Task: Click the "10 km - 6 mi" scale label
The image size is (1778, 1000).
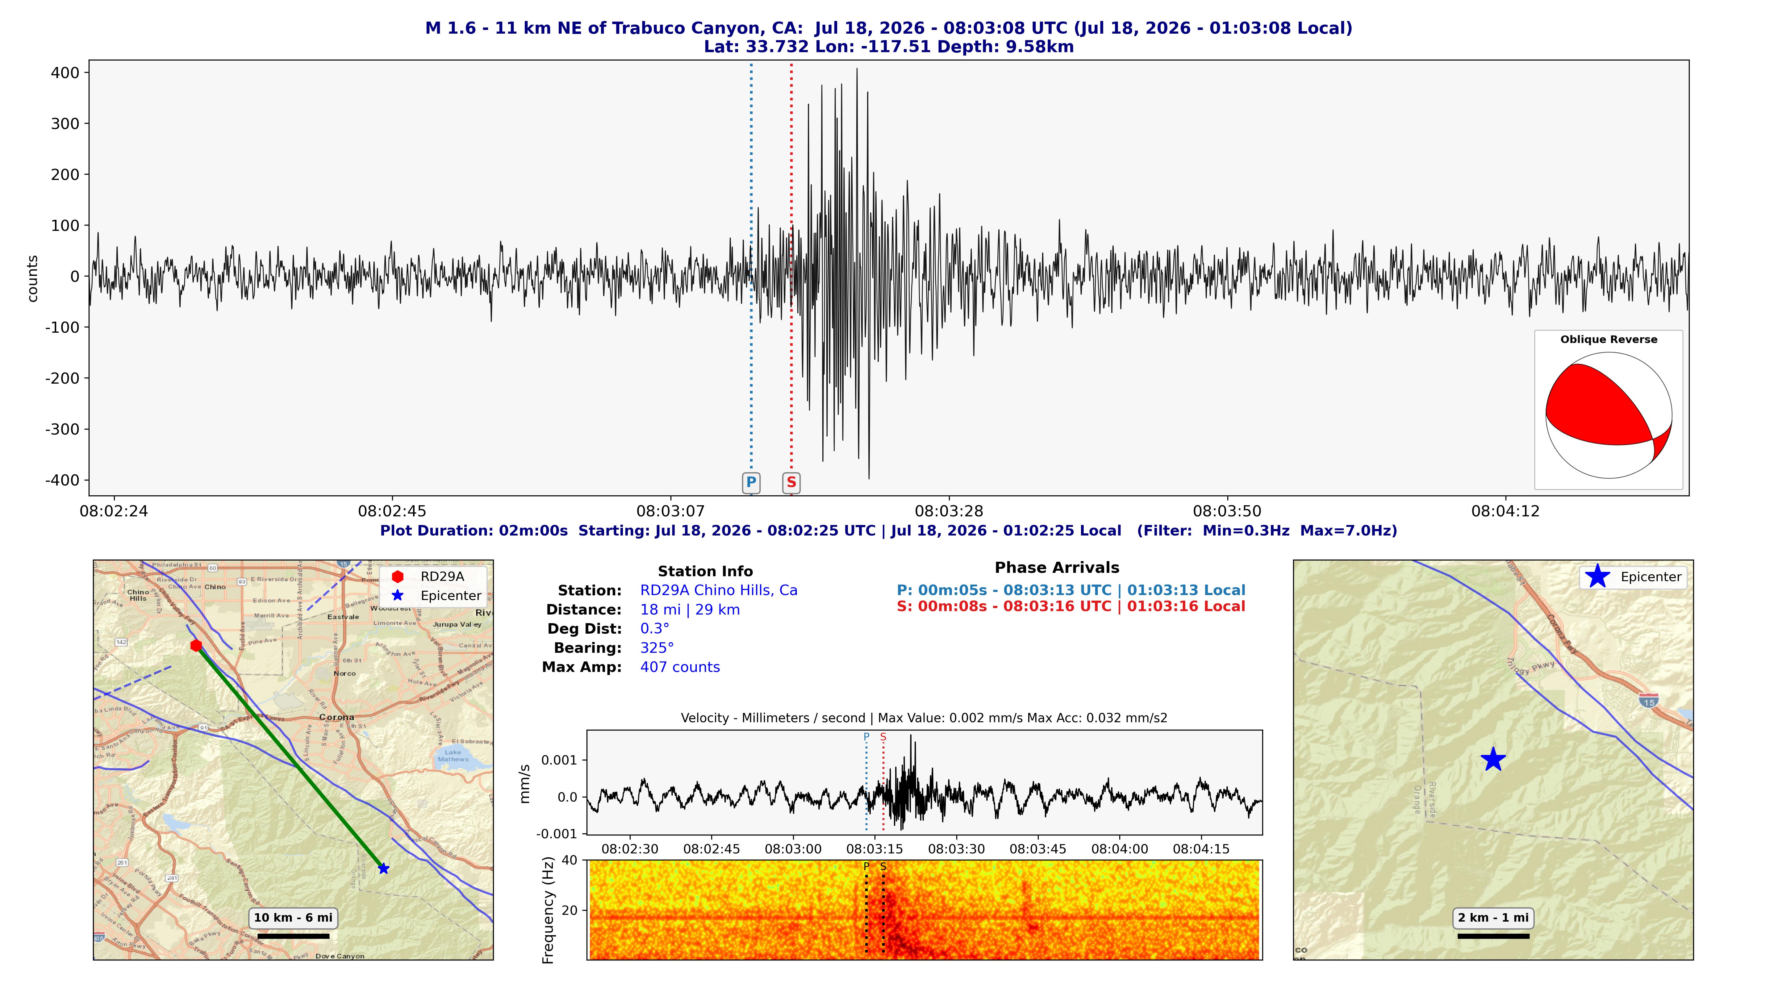Action: pyautogui.click(x=293, y=918)
